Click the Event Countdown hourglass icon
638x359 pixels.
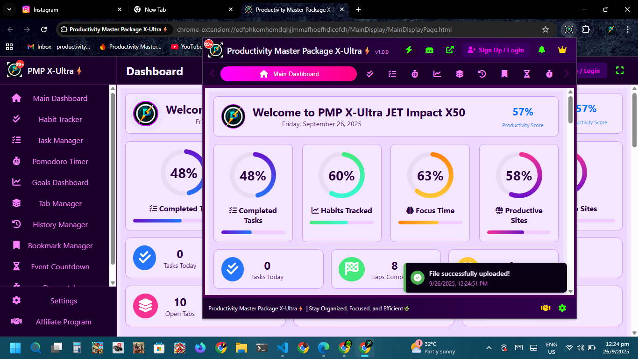527,74
